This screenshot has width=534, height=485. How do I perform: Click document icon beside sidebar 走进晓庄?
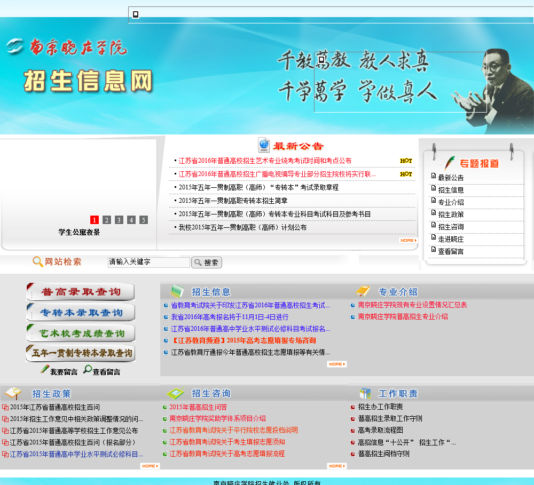(x=434, y=237)
